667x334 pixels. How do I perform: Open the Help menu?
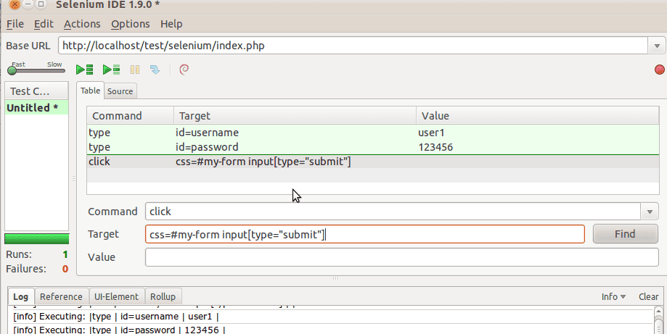tap(171, 24)
